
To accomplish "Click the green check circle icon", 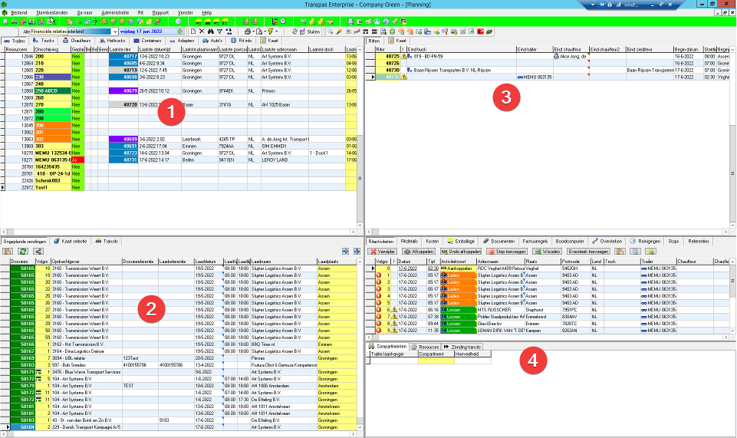I will click(392, 31).
